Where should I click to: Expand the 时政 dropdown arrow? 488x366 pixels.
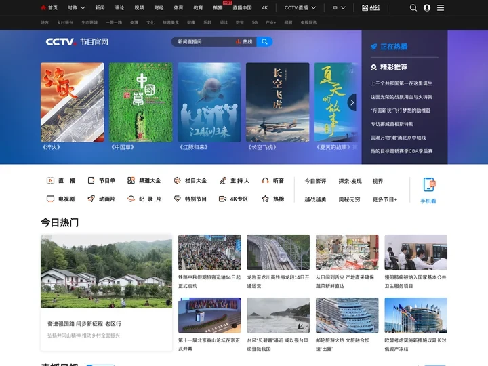[x=83, y=7]
